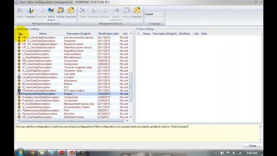Select KR_UserDataDescription row
The height and width of the screenshot is (156, 277).
(x=73, y=64)
